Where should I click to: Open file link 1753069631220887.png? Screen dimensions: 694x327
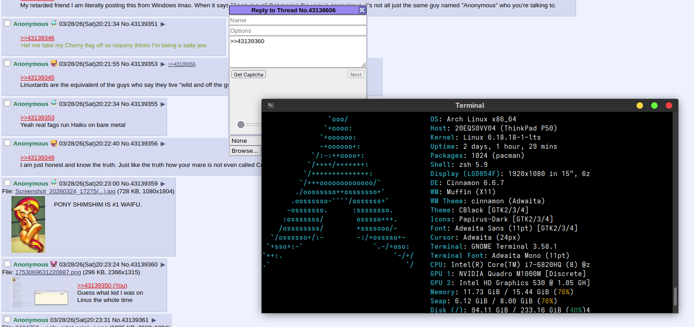[x=48, y=272]
